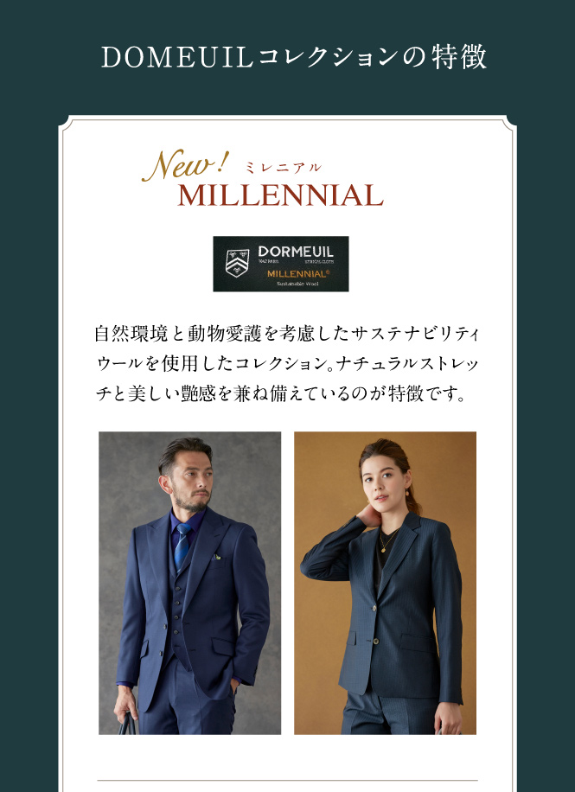
Task: Click the man's blue striped necktie
Action: (182, 546)
